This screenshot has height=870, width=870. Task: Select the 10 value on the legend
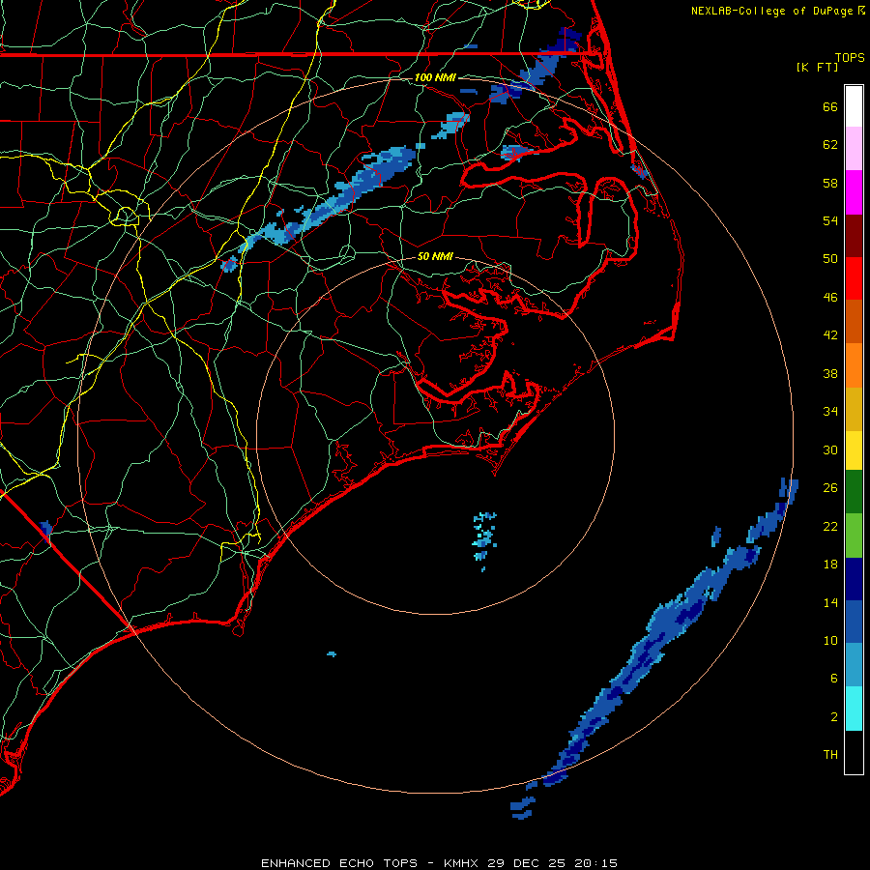click(x=830, y=640)
